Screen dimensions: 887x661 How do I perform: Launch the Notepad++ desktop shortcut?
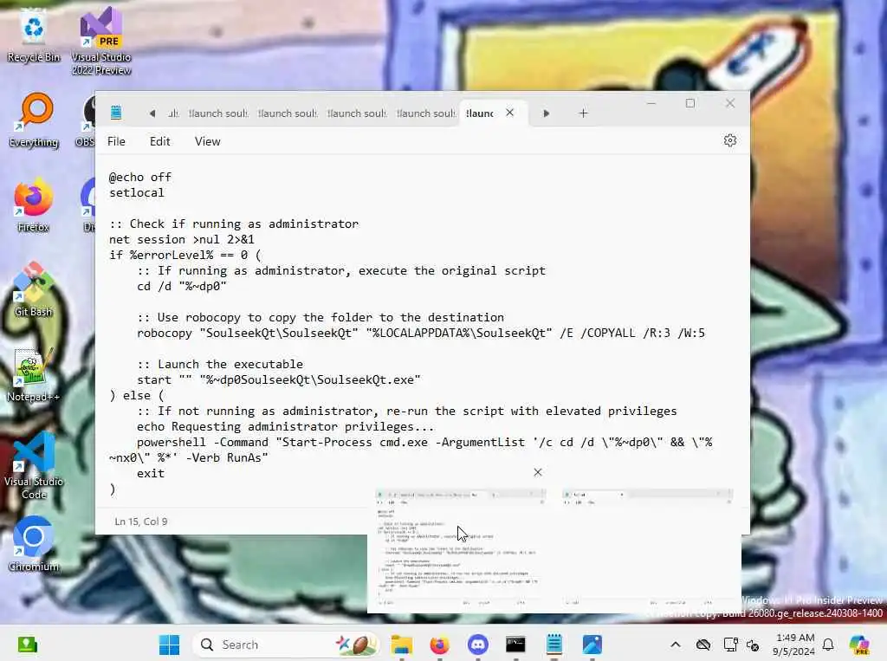(33, 374)
